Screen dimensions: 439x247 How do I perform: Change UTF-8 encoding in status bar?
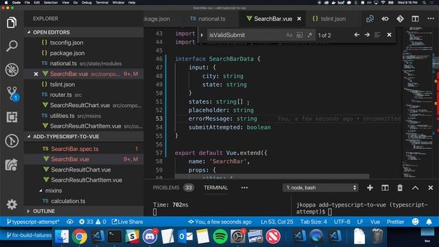point(342,222)
